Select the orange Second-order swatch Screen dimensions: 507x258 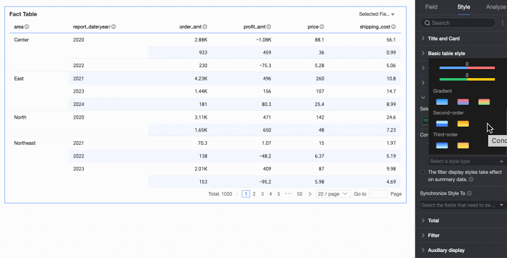coord(463,124)
